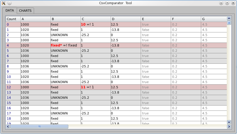Click the vertical scrollbar thumb

pos(229,23)
